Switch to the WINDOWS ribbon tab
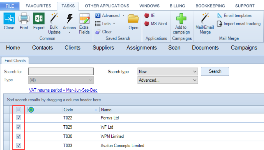 point(149,6)
